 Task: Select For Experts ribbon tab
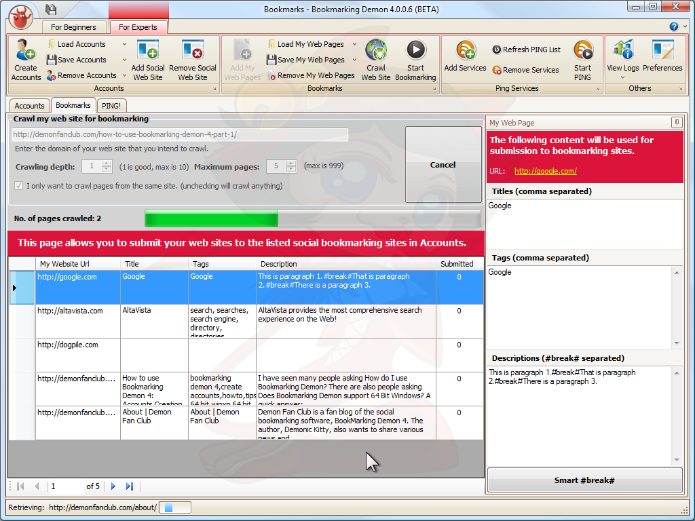coord(138,27)
